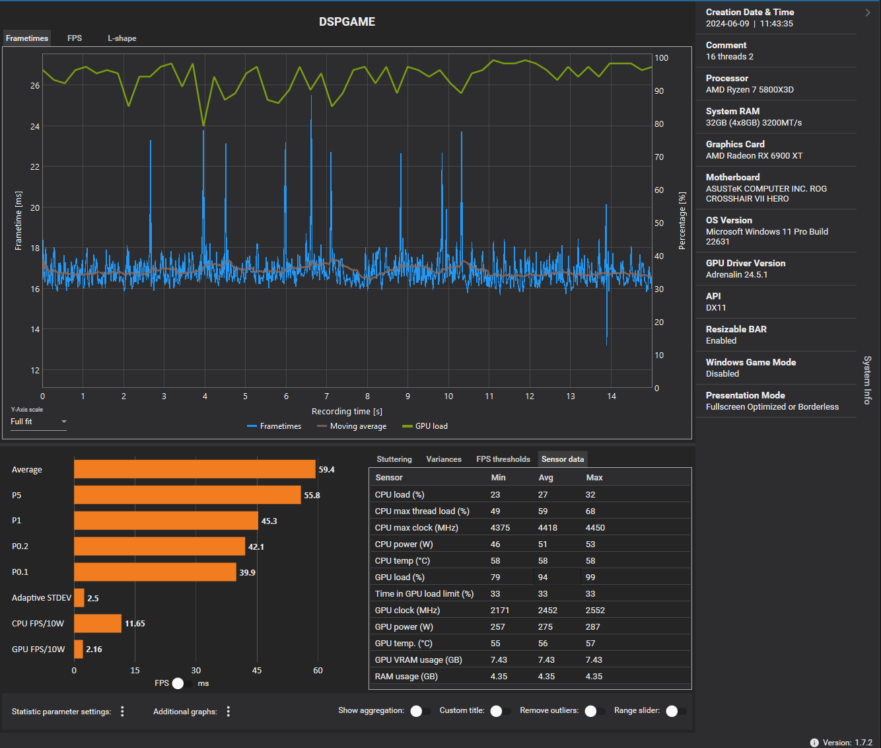Screen dimensions: 881x748
Task: Click the Version: 1.7.2 text
Action: click(847, 743)
